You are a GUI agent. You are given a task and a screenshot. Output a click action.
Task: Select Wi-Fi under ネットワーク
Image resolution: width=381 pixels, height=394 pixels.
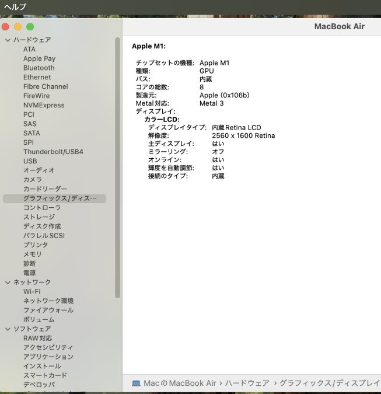click(32, 291)
